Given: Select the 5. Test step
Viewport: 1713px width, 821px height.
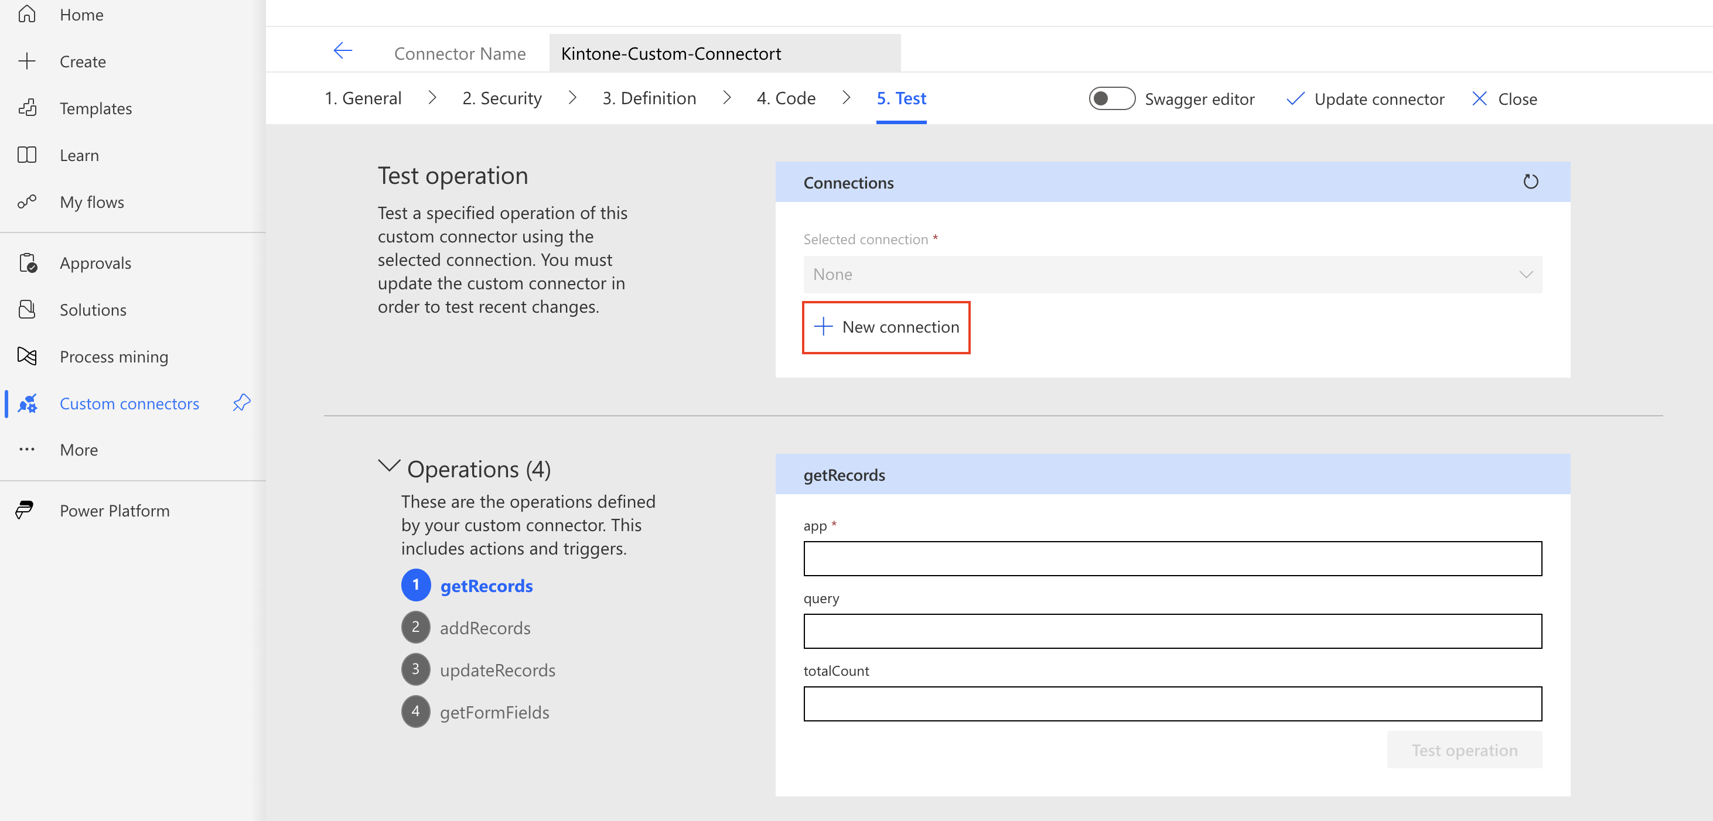Looking at the screenshot, I should (x=901, y=98).
